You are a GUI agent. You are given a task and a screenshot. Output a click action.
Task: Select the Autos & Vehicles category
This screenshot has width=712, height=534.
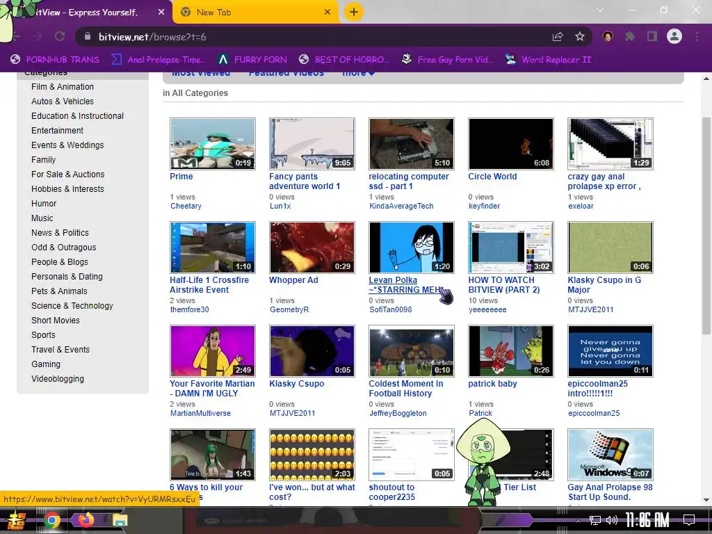pos(63,102)
